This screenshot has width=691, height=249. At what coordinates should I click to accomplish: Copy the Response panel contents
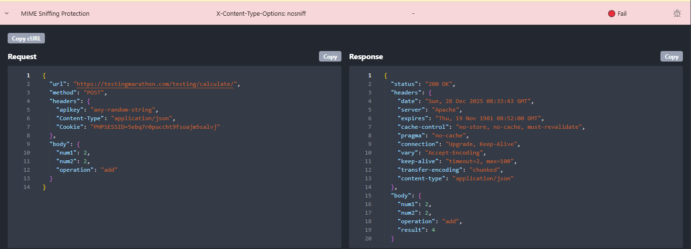(671, 56)
